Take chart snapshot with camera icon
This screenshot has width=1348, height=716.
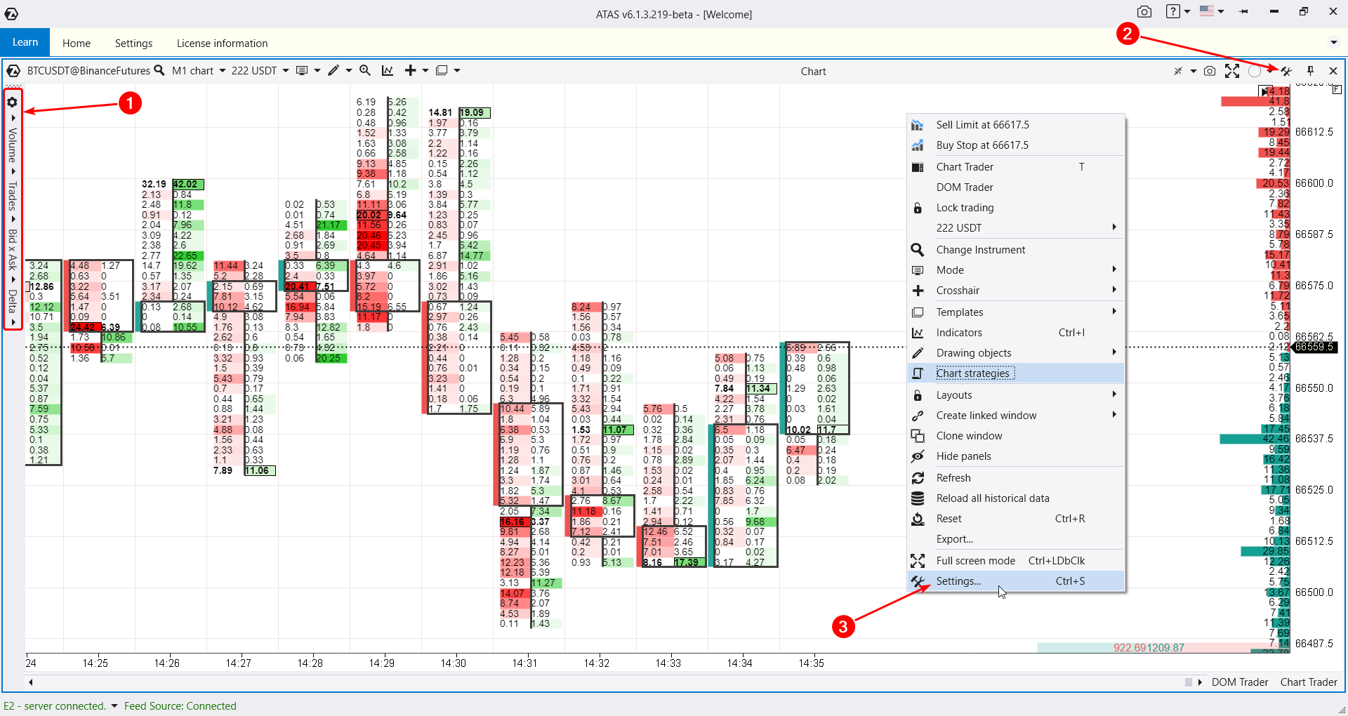tap(1210, 71)
